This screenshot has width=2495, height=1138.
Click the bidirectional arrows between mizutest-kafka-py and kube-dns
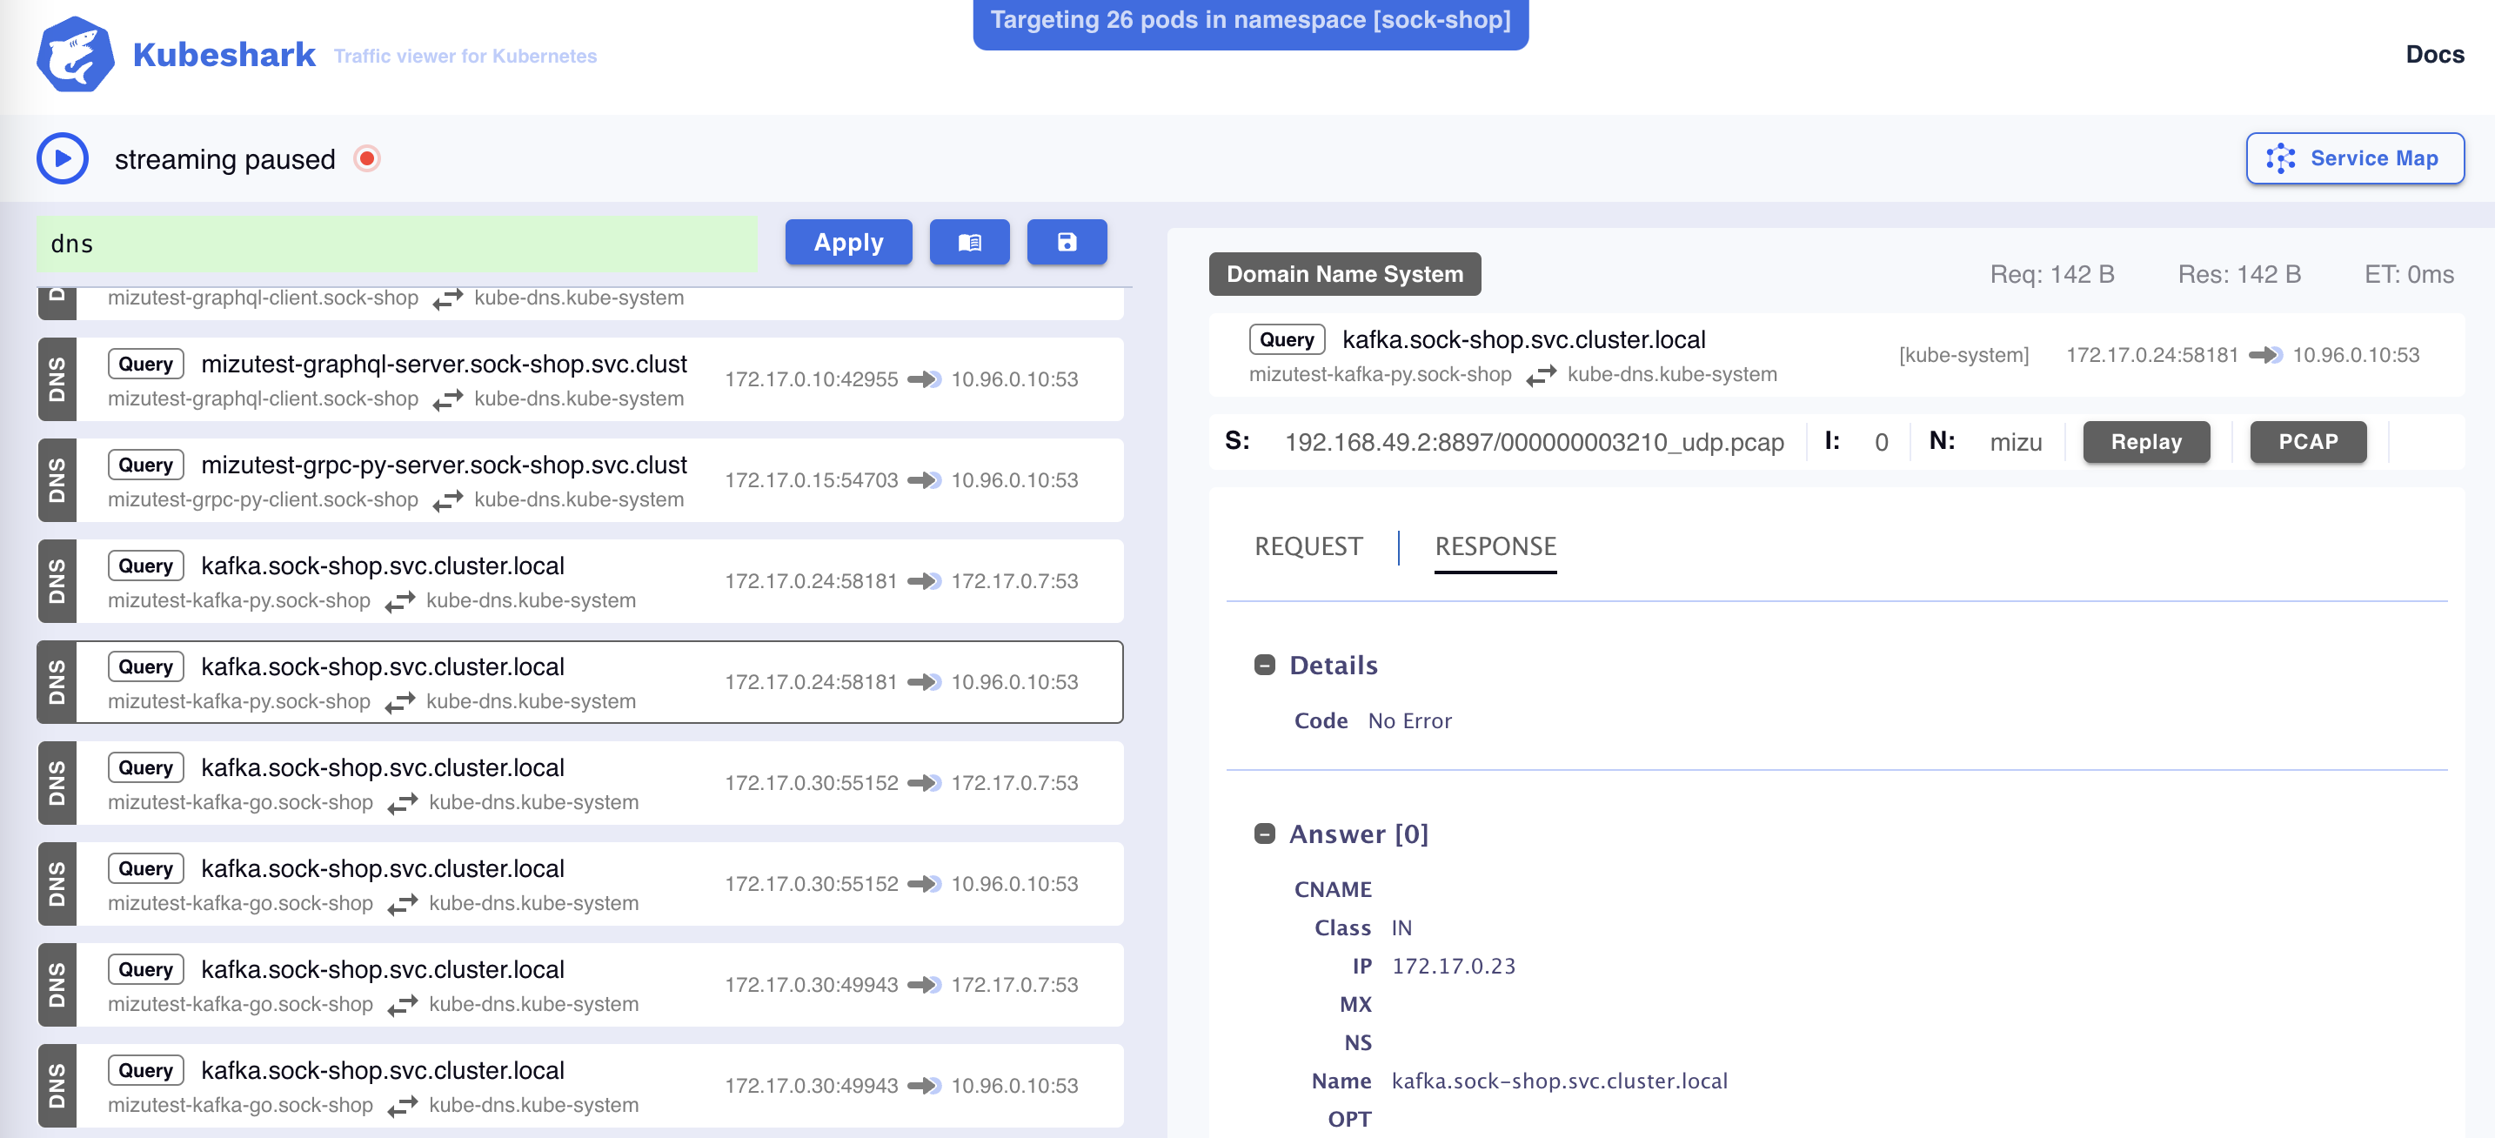tap(398, 702)
